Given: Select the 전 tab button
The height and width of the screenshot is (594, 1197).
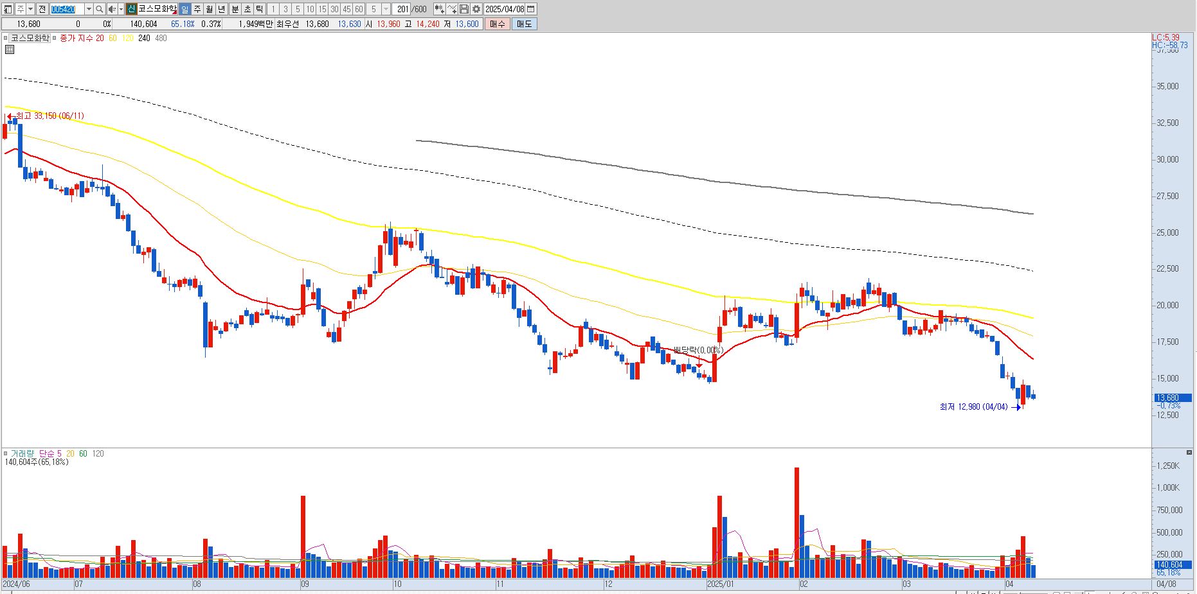Looking at the screenshot, I should pos(42,9).
